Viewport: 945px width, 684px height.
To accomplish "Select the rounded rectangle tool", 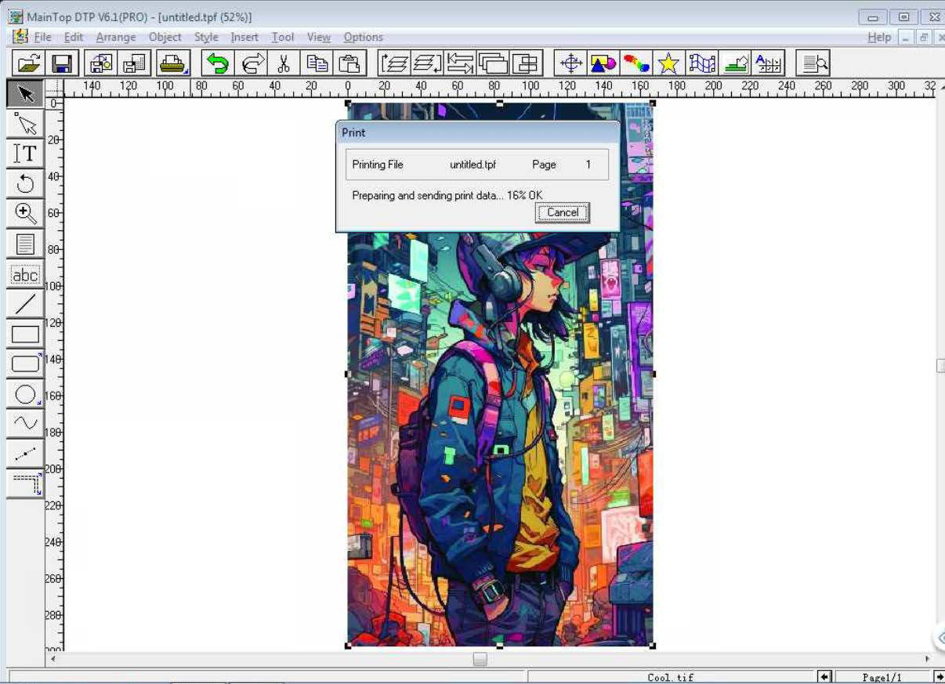I will (x=25, y=364).
